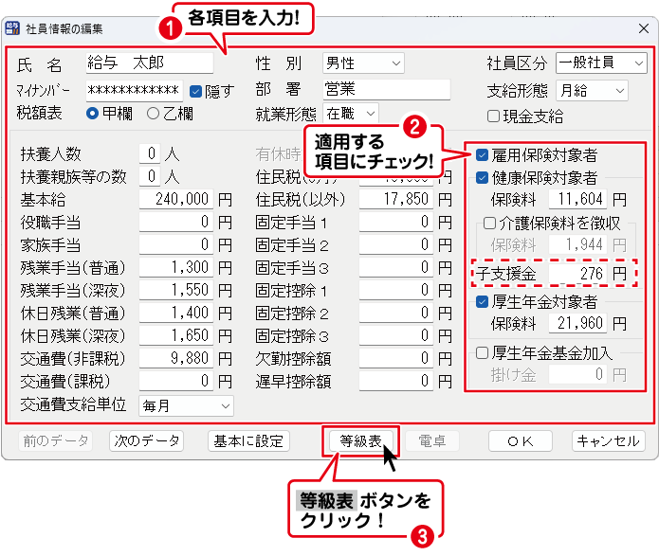The width and height of the screenshot is (659, 556).
Task: Toggle 健康保険対象者 checkbox
Action: click(483, 178)
